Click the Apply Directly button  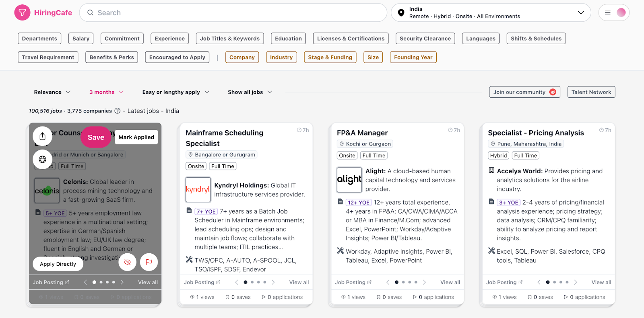[x=58, y=264]
